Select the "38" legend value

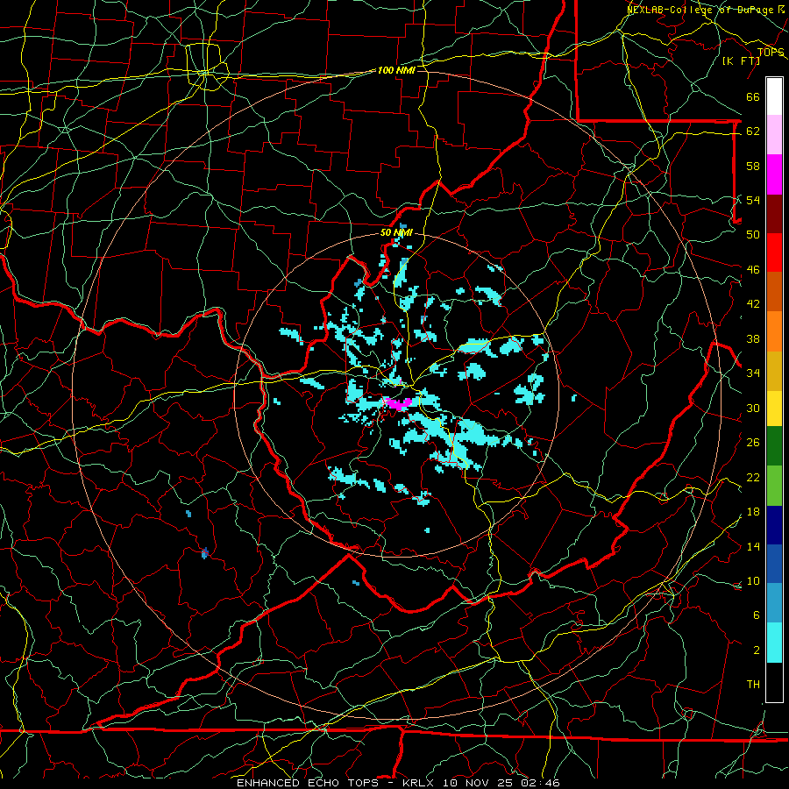[753, 339]
